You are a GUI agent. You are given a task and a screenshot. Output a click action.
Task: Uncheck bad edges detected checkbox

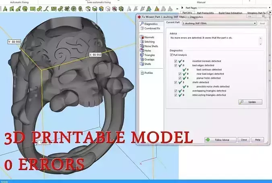[175, 65]
